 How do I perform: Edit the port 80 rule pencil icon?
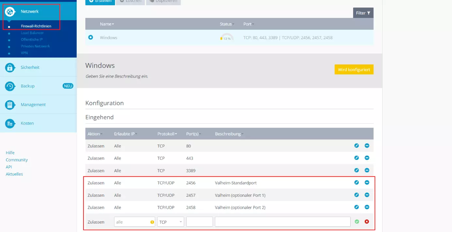pyautogui.click(x=356, y=146)
